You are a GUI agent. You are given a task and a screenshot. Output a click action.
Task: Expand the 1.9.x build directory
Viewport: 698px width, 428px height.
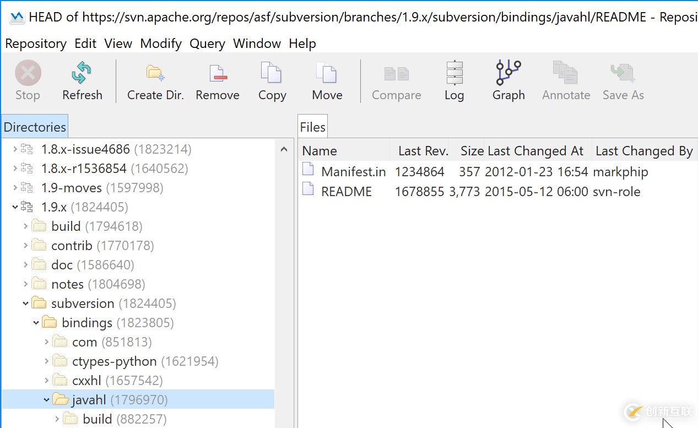[x=25, y=226]
